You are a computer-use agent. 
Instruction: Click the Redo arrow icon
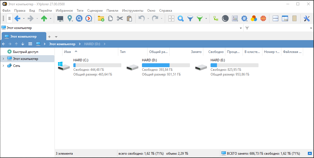click(155, 19)
